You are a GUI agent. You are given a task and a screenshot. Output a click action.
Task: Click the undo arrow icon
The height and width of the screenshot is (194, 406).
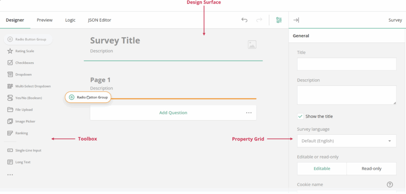(244, 20)
